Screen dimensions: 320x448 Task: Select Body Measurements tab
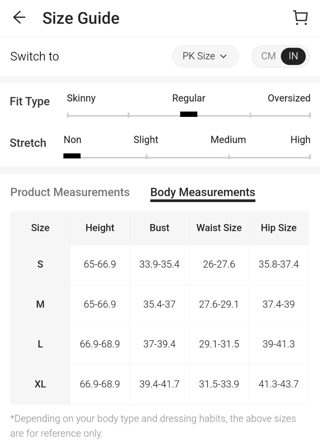tap(202, 192)
